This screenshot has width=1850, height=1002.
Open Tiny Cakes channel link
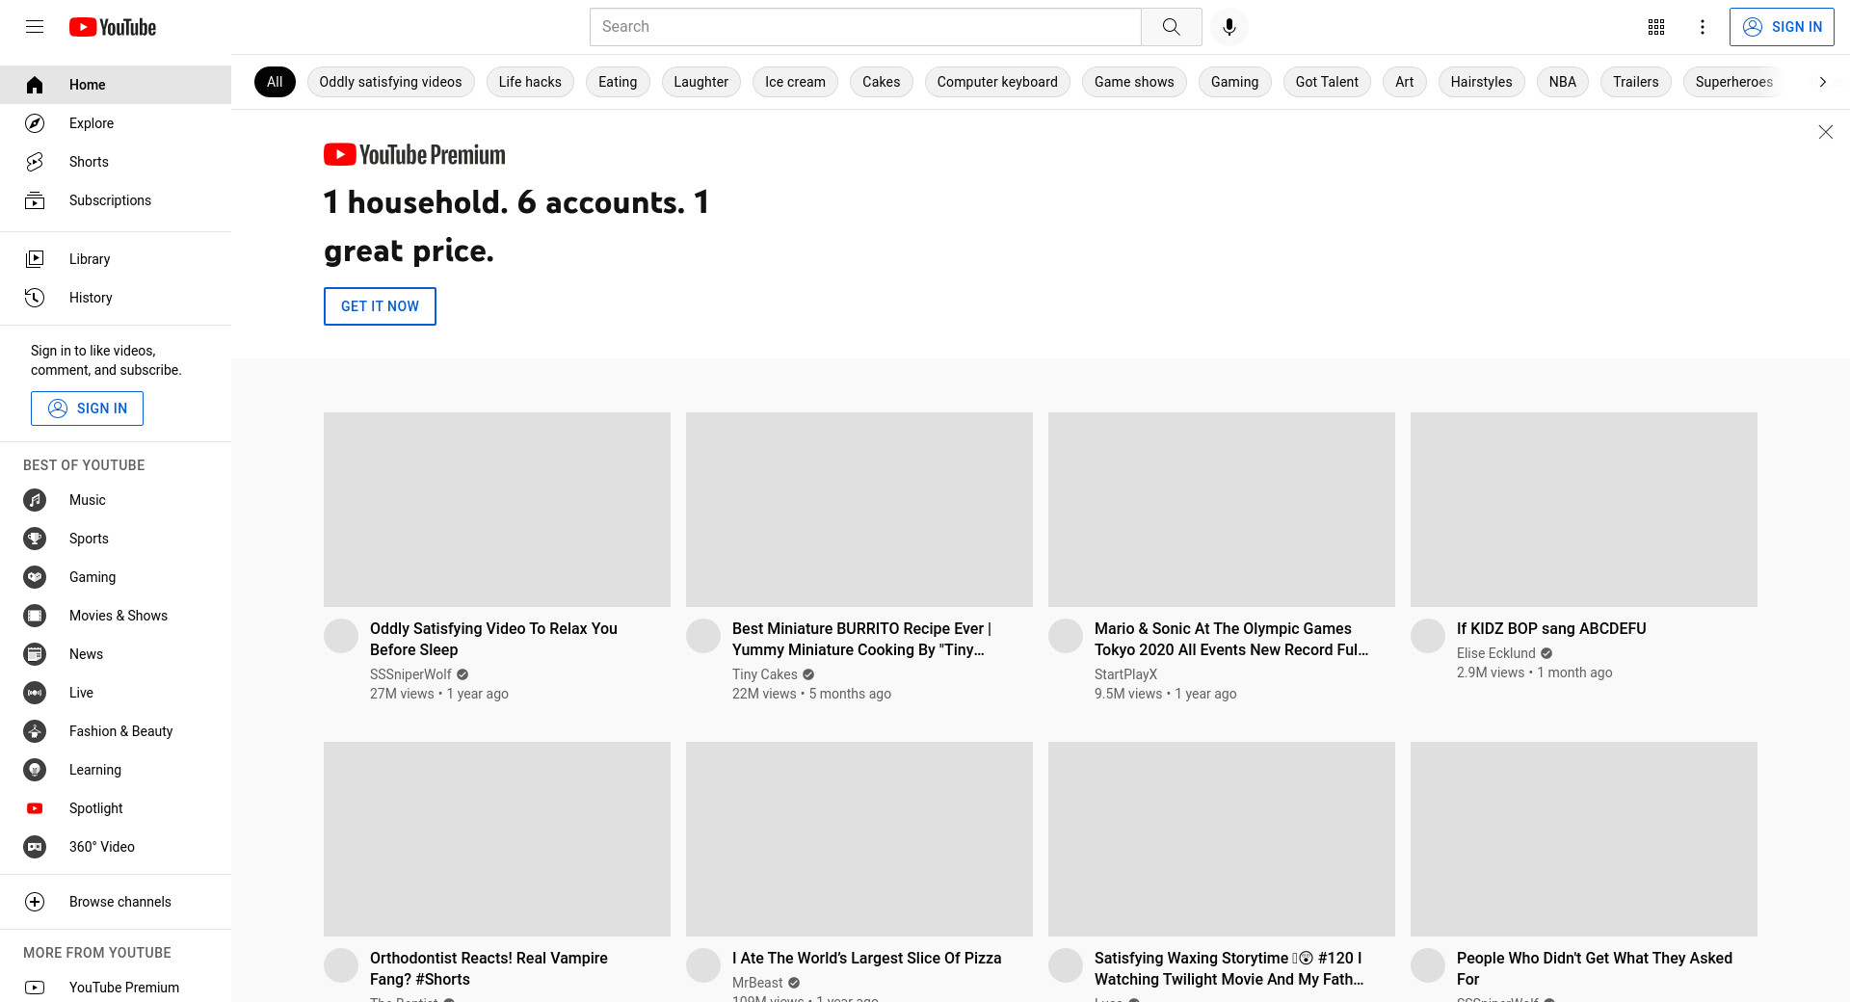(765, 674)
